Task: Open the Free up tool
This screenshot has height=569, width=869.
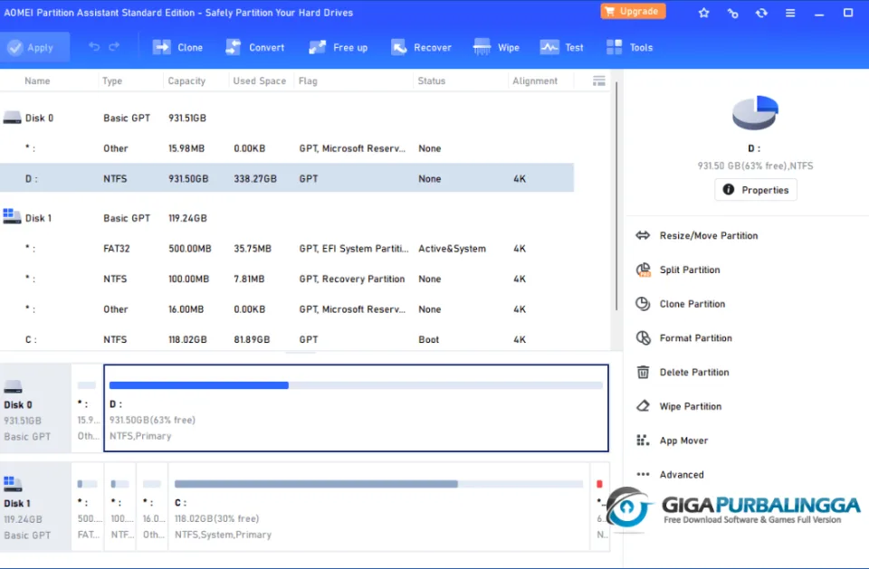Action: click(339, 47)
